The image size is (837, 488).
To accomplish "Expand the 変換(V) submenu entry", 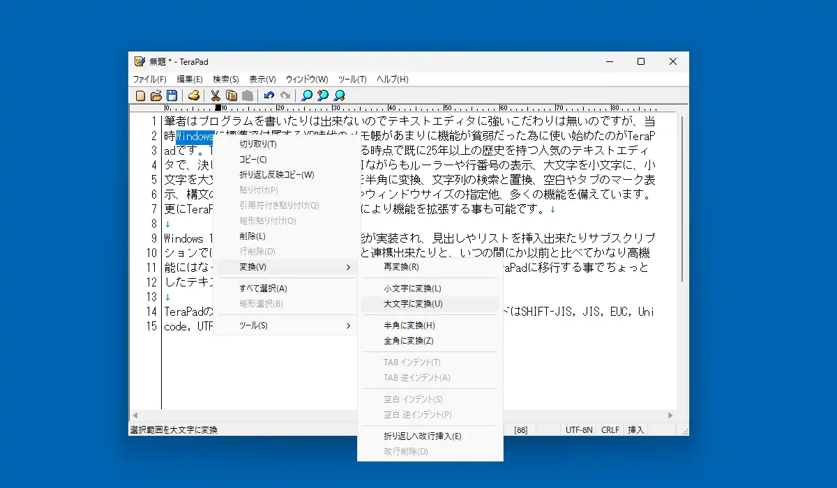I will 286,267.
